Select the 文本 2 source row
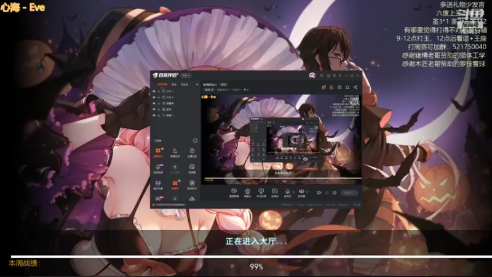 (175, 97)
